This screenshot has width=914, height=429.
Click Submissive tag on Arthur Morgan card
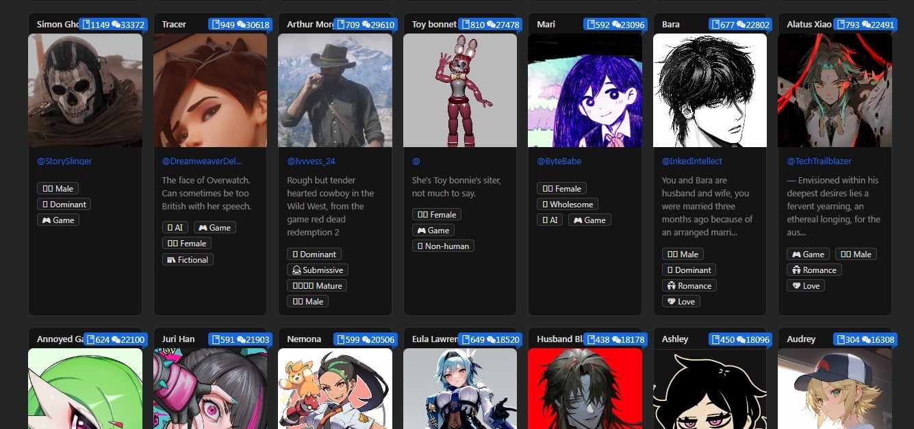pyautogui.click(x=318, y=270)
